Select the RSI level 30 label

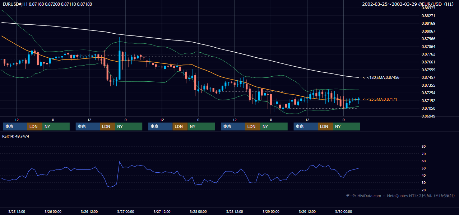(x=423, y=183)
